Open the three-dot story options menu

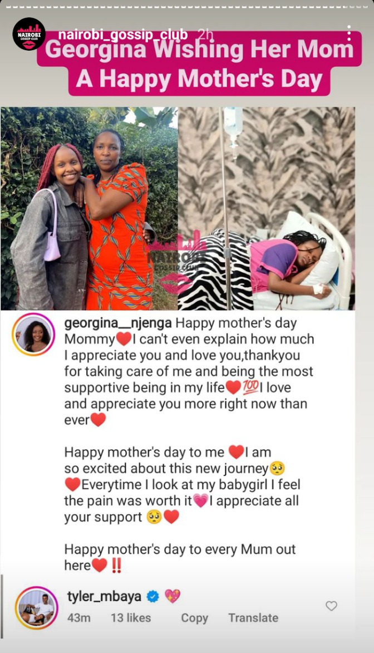349,33
